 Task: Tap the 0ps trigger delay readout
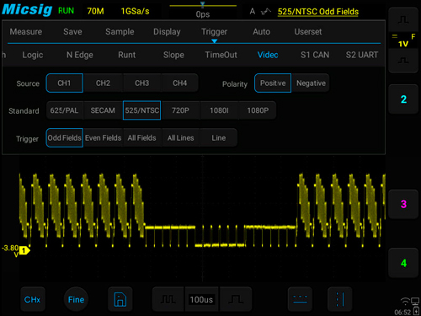pos(203,14)
